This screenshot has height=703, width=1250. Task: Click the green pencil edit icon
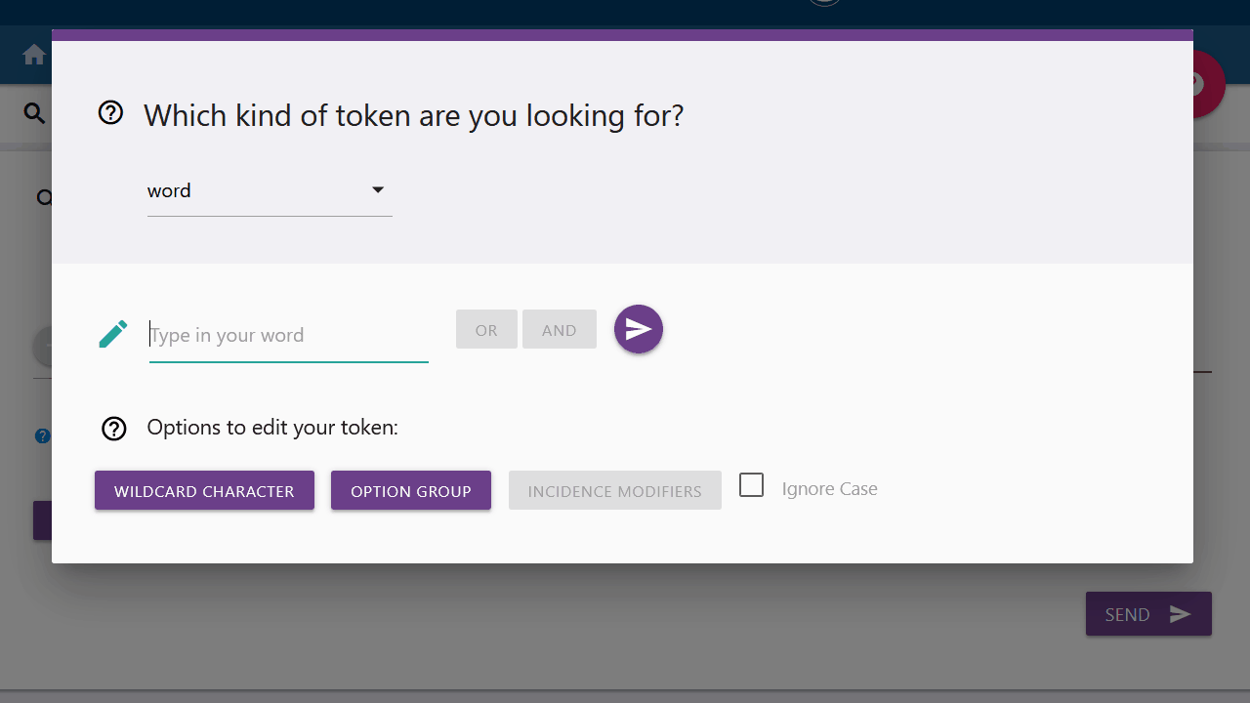tap(113, 334)
